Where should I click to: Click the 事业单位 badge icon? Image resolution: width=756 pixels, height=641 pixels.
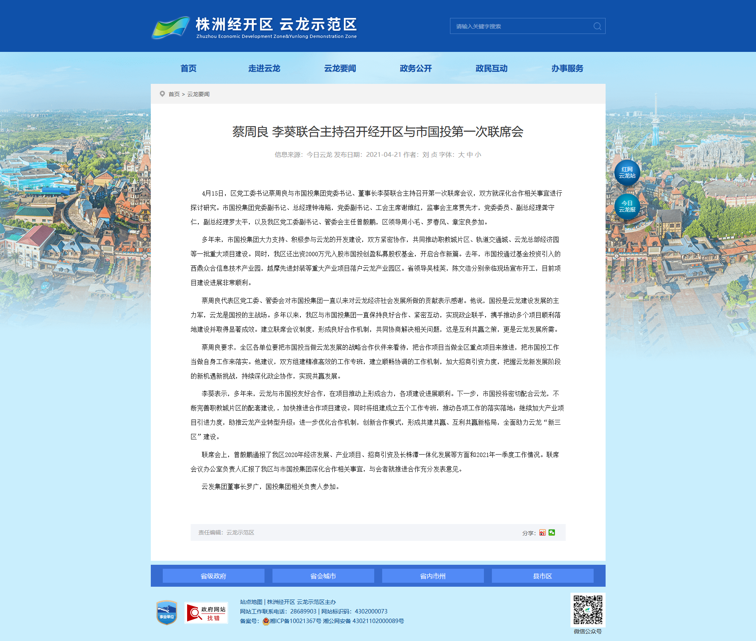coord(167,612)
